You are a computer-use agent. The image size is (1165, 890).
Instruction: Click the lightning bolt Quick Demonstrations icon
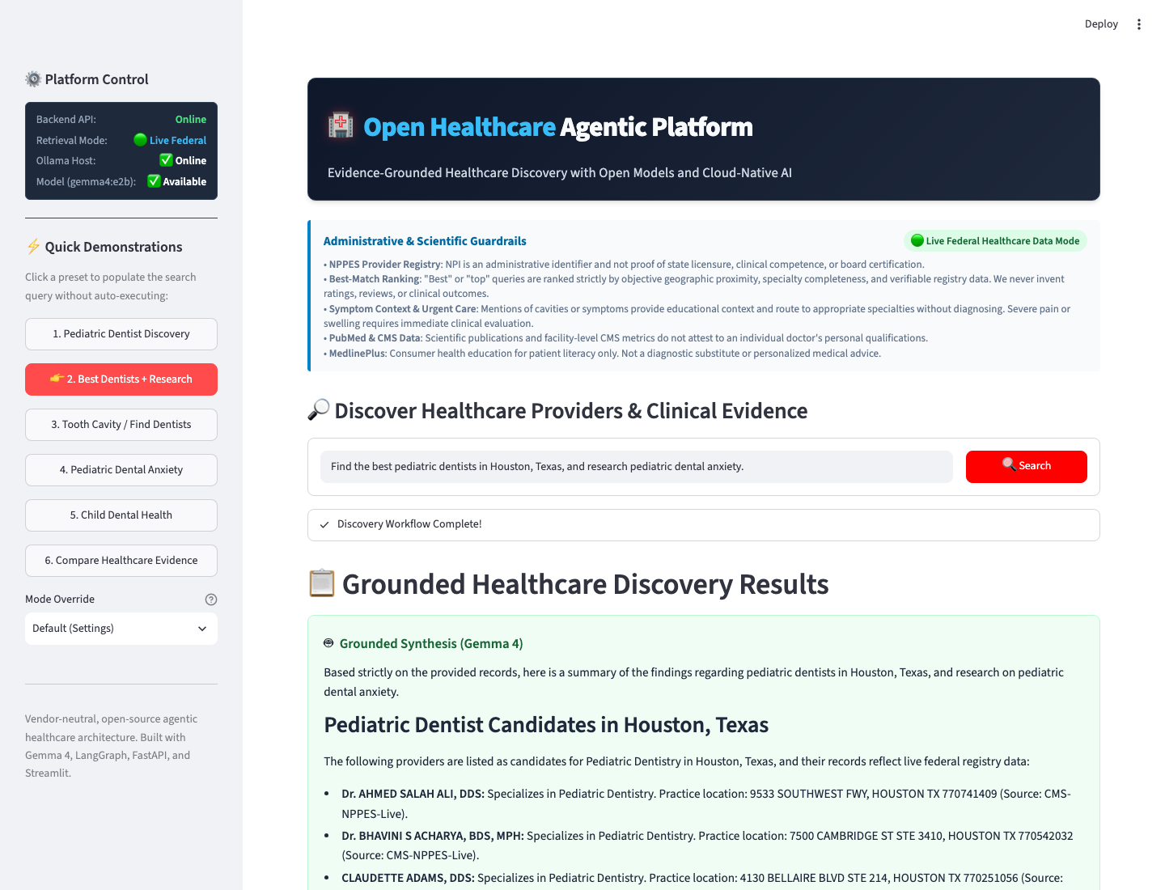point(33,247)
